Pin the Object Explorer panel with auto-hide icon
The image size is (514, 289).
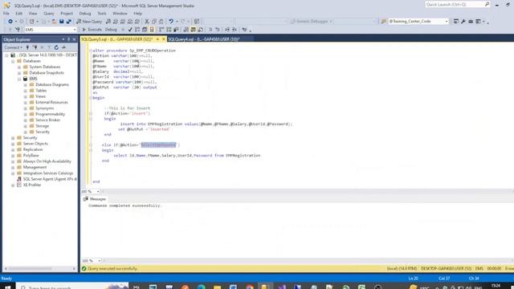coord(68,39)
